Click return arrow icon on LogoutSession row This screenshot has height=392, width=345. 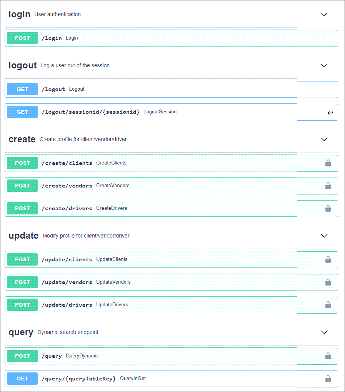330,113
